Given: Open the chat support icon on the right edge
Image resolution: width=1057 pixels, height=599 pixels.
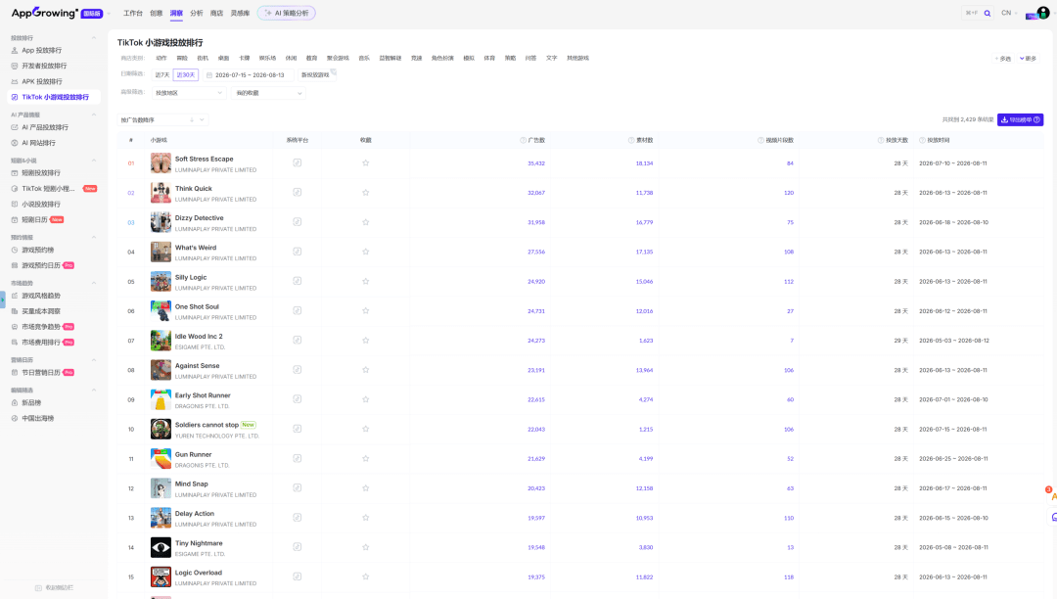Looking at the screenshot, I should pyautogui.click(x=1054, y=517).
